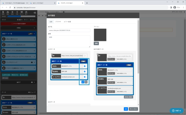Click the grey cancel icon beside blue checkmark
The image size is (186, 115).
86,82
